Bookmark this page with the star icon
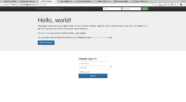The image size is (186, 102). pyautogui.click(x=153, y=4)
